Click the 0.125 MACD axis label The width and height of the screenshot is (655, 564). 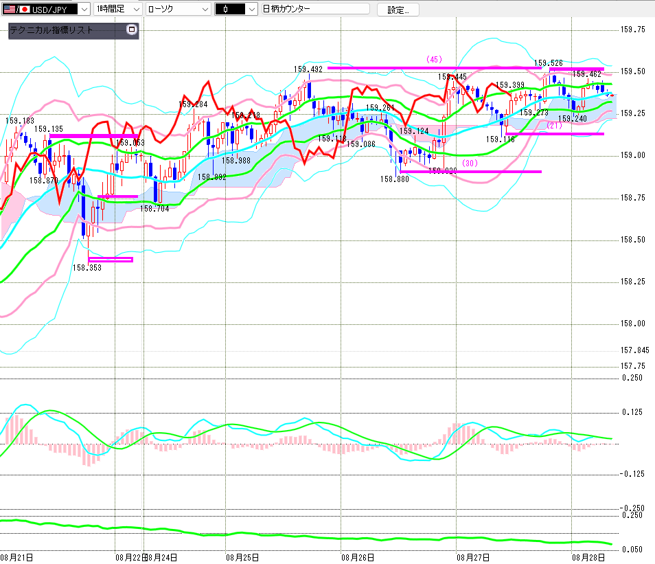coord(632,412)
